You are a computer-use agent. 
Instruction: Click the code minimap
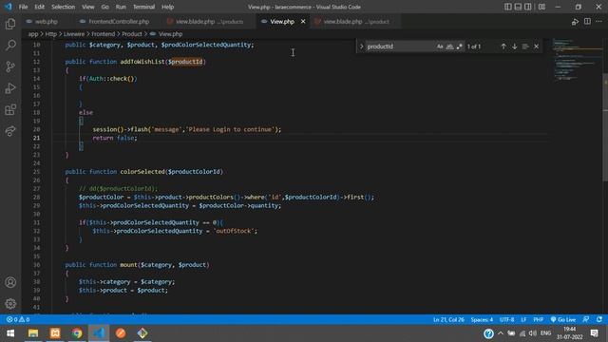(x=577, y=60)
